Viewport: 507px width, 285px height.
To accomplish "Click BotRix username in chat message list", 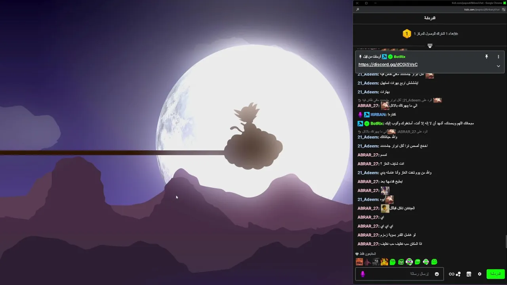I will [x=377, y=123].
